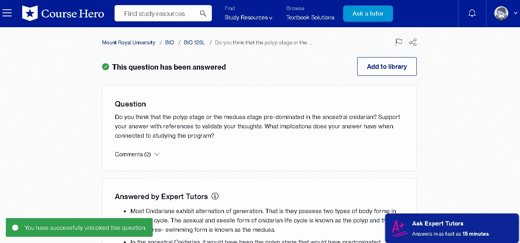Click the search magnifier icon
This screenshot has height=243, width=520.
tap(203, 14)
